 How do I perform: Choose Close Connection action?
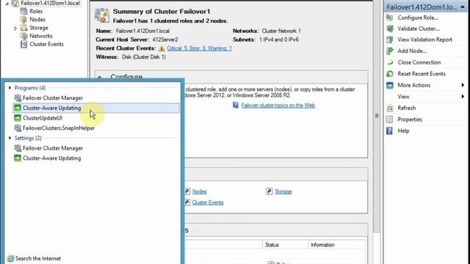[x=419, y=62]
